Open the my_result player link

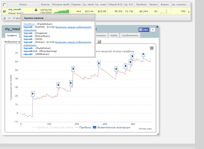(15, 9)
